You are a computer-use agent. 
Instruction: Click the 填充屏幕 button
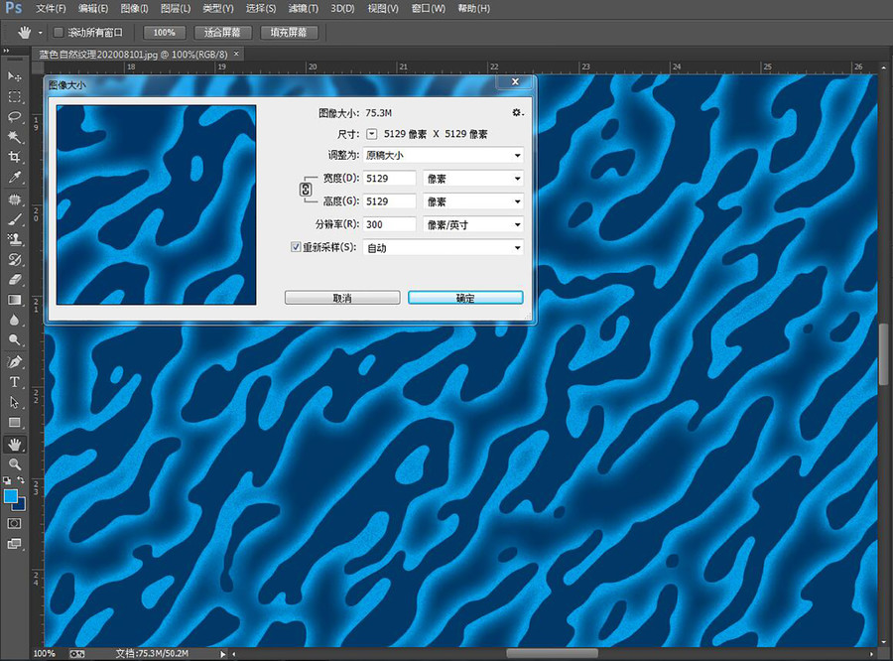289,33
